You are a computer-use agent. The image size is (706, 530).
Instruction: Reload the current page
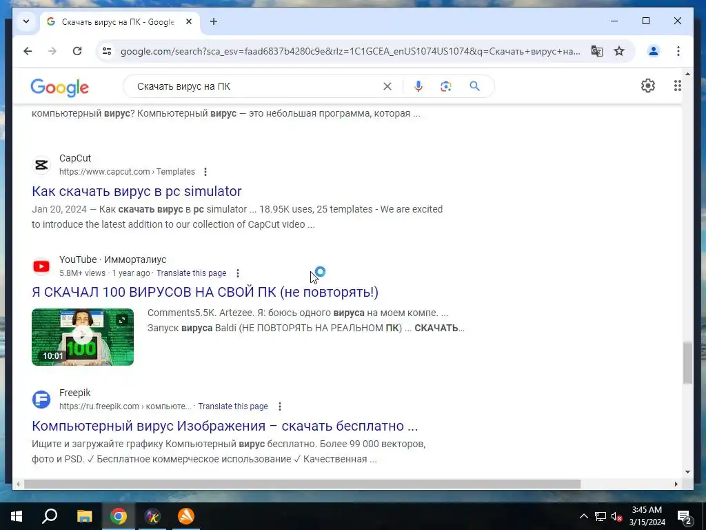click(77, 51)
